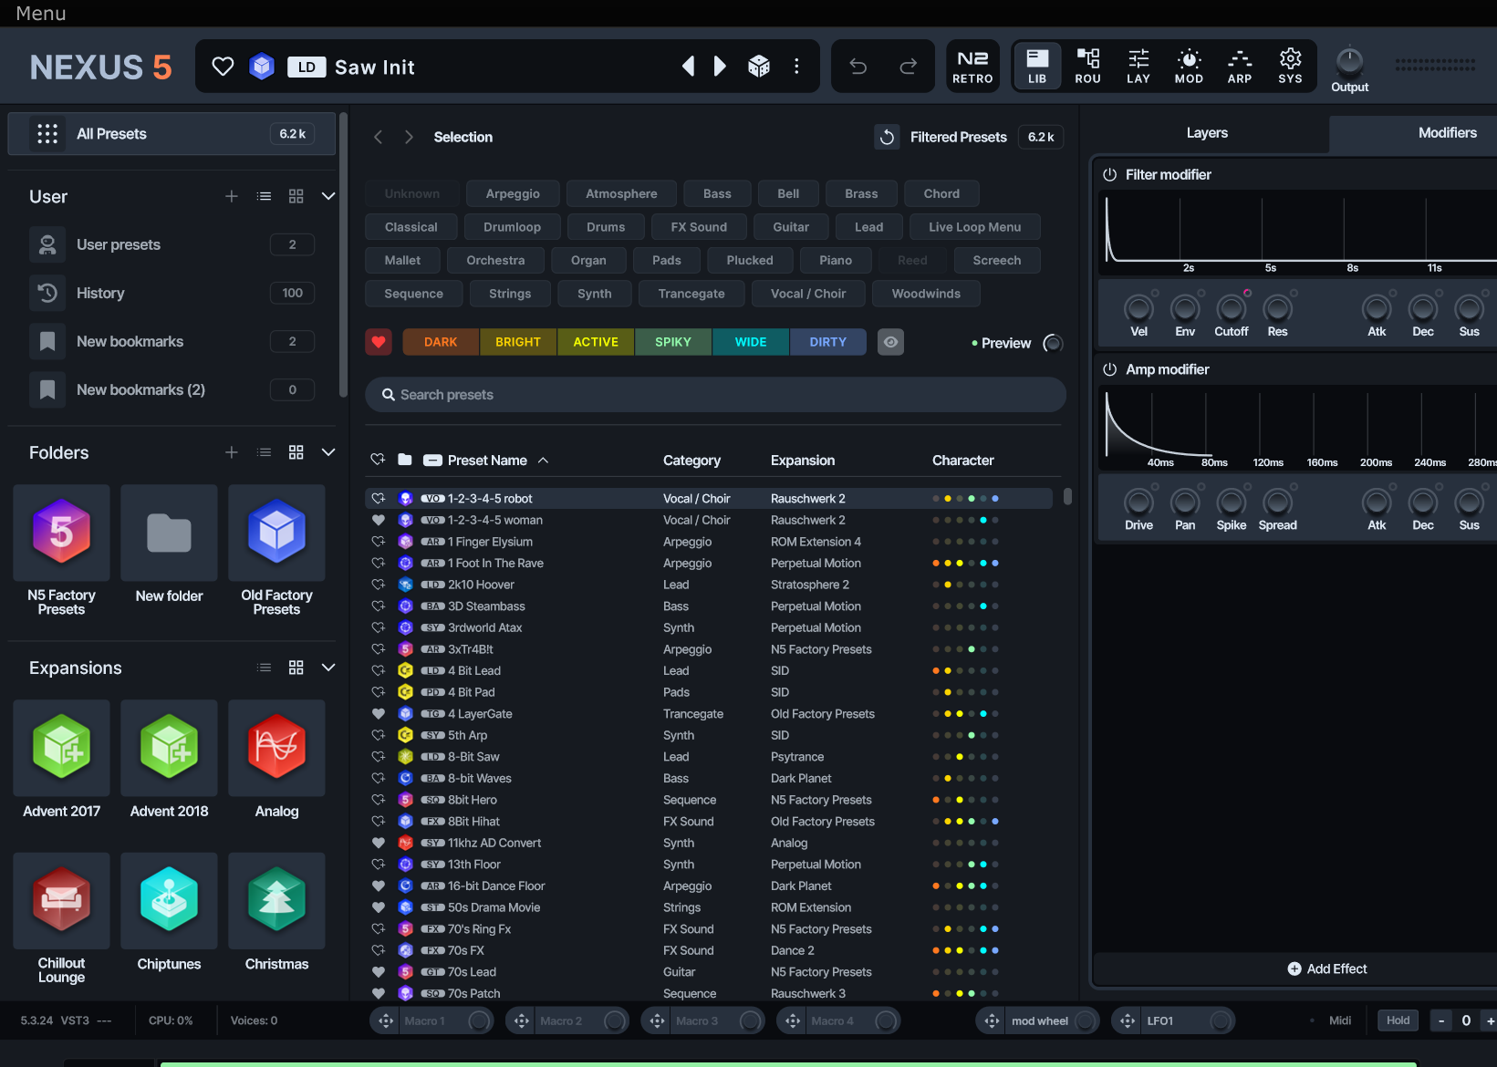1497x1067 pixels.
Task: Filter presets by Bass category
Action: coord(717,193)
